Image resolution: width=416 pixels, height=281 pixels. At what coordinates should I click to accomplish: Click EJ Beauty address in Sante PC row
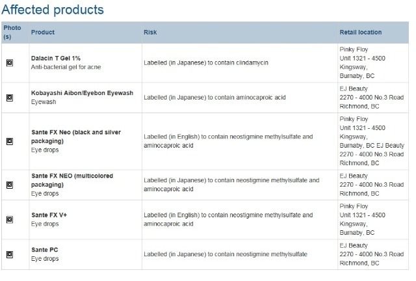(371, 254)
